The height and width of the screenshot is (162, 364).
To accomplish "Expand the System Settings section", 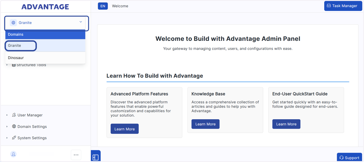I will [7, 138].
